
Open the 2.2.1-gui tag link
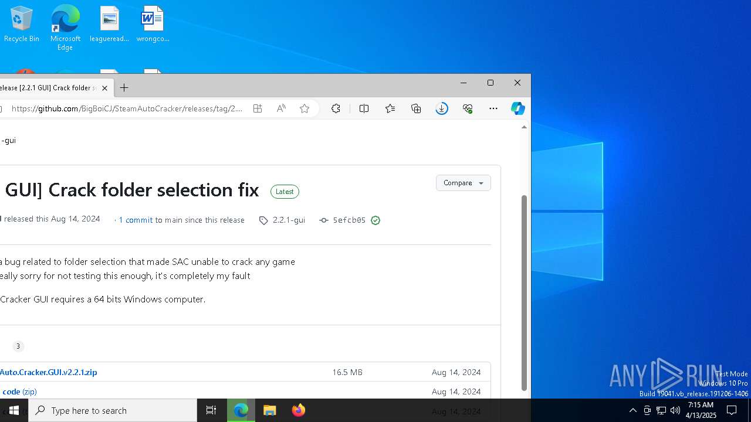(x=282, y=220)
